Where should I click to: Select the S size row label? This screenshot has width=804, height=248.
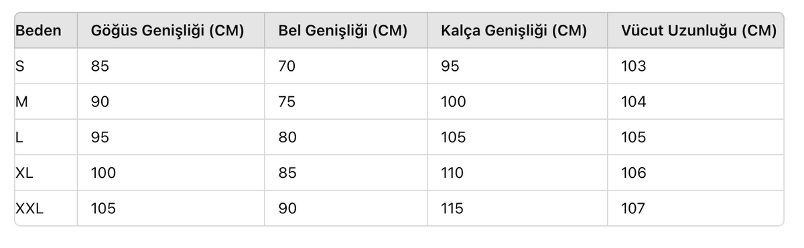click(x=20, y=66)
